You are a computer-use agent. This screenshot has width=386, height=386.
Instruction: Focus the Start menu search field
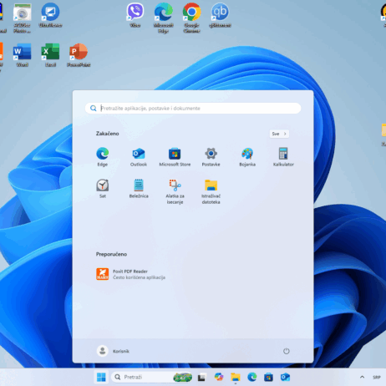pyautogui.click(x=193, y=108)
